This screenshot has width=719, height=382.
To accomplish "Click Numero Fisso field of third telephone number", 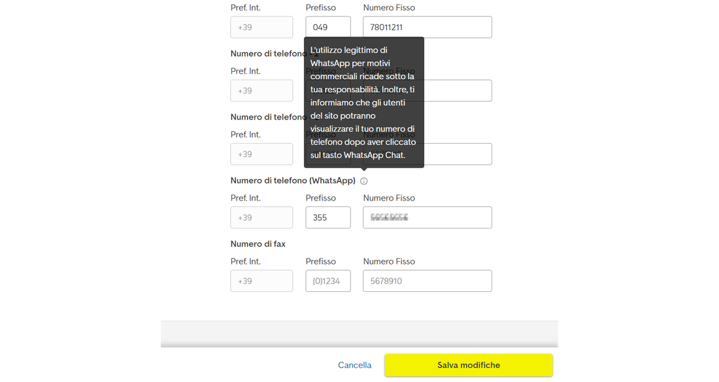I will (x=458, y=154).
